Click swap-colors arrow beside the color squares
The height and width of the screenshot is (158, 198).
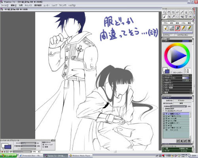164,73
